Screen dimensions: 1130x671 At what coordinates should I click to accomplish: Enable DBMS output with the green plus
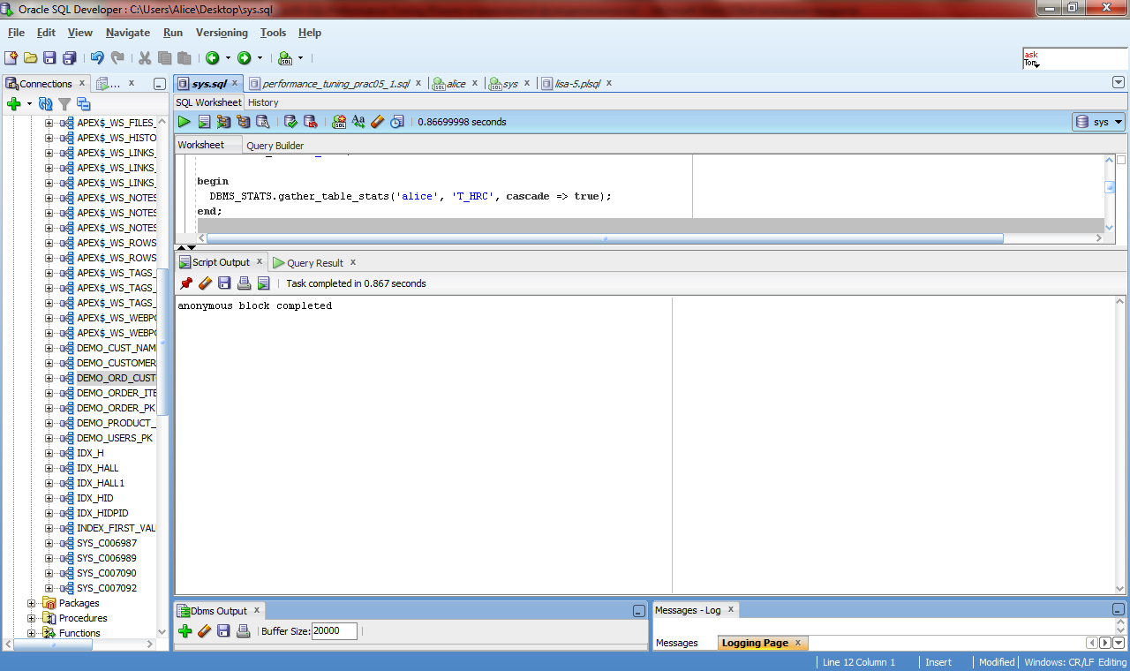tap(185, 631)
